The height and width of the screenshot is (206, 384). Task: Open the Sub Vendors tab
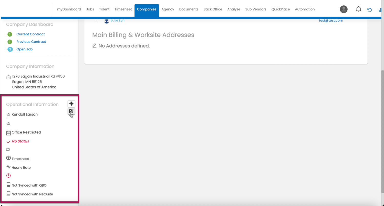tap(256, 9)
